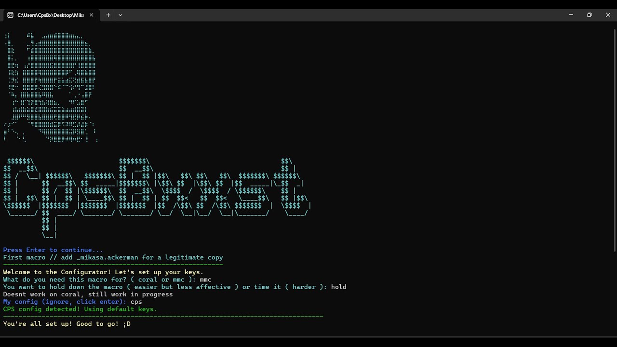Click "Welcome to the Configurator!" line
This screenshot has width=617, height=347.
coord(103,272)
